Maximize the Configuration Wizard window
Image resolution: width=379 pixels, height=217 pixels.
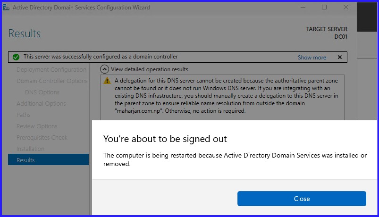[324, 8]
